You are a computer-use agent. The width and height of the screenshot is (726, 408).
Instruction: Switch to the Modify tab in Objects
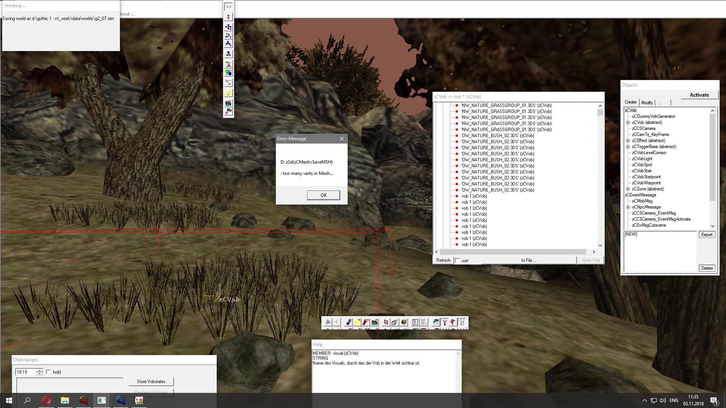(647, 102)
